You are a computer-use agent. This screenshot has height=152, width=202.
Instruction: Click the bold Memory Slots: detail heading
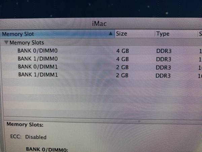25,125
